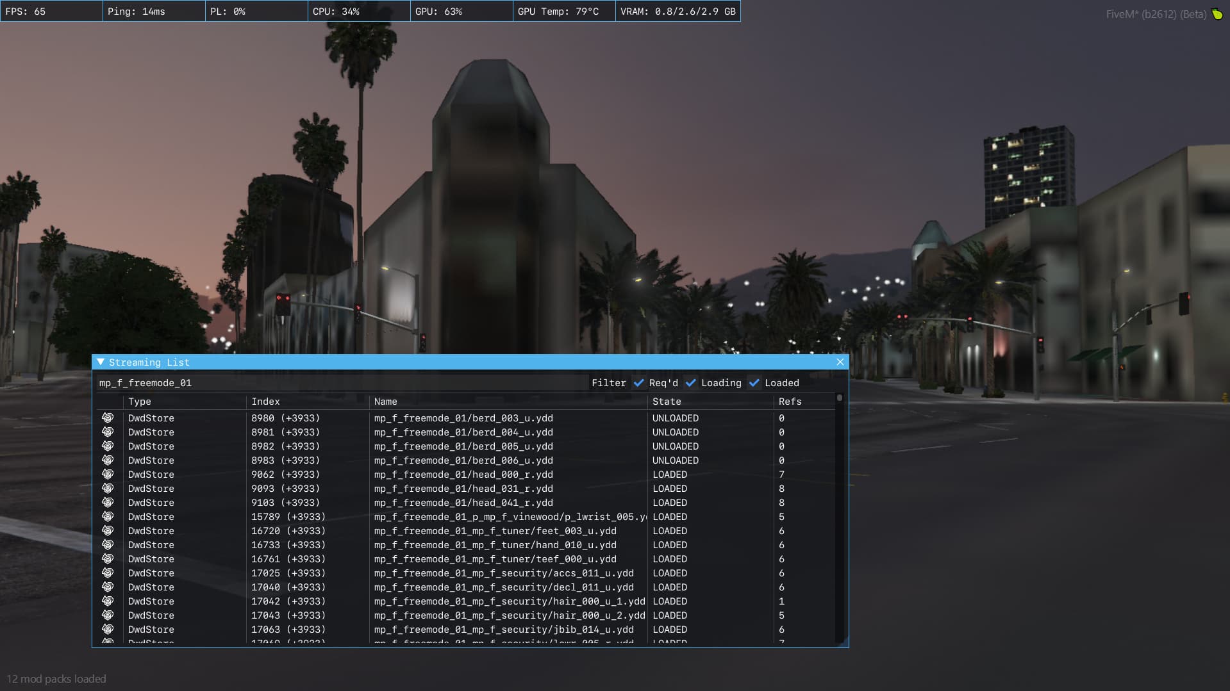Screen dimensions: 1230x691
Task: Click the icon for jbib_014_u.ydd row
Action: coord(108,630)
